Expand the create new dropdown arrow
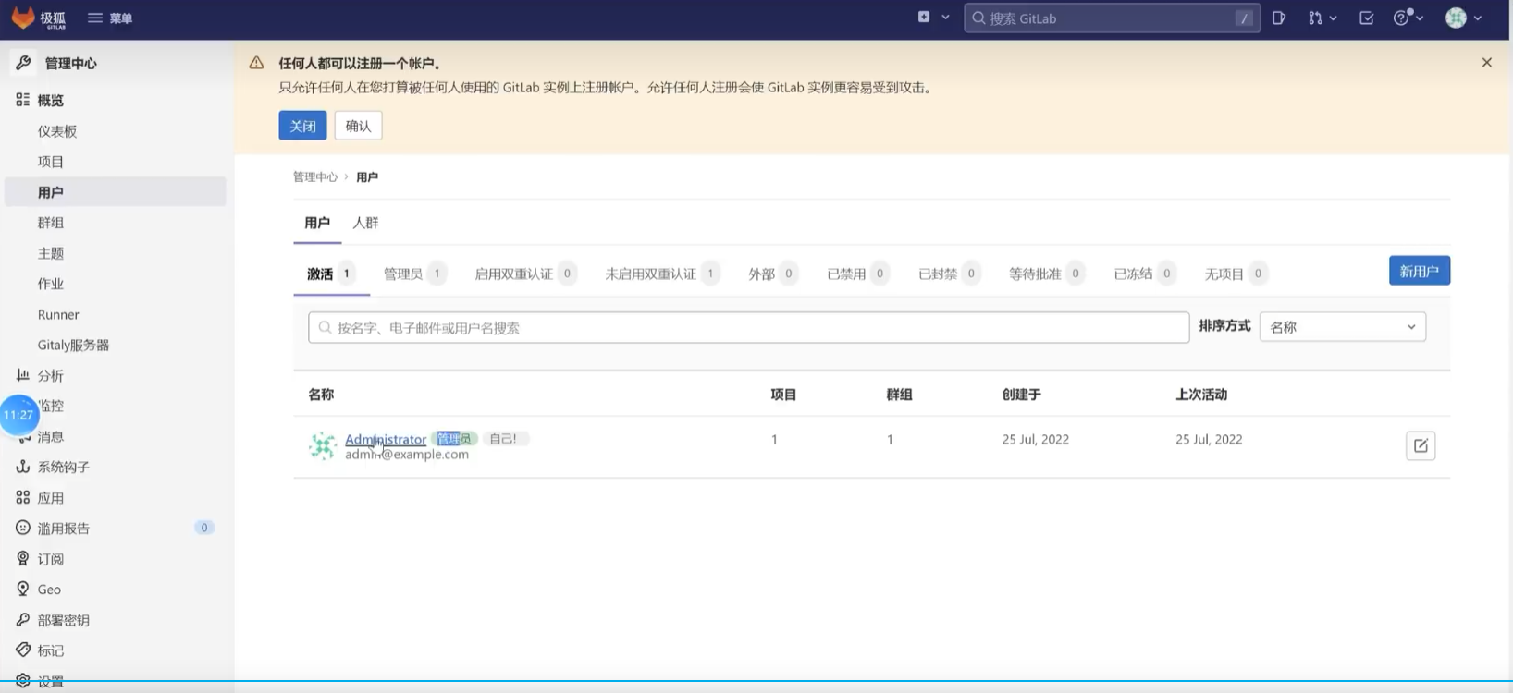Viewport: 1513px width, 693px height. click(x=945, y=17)
